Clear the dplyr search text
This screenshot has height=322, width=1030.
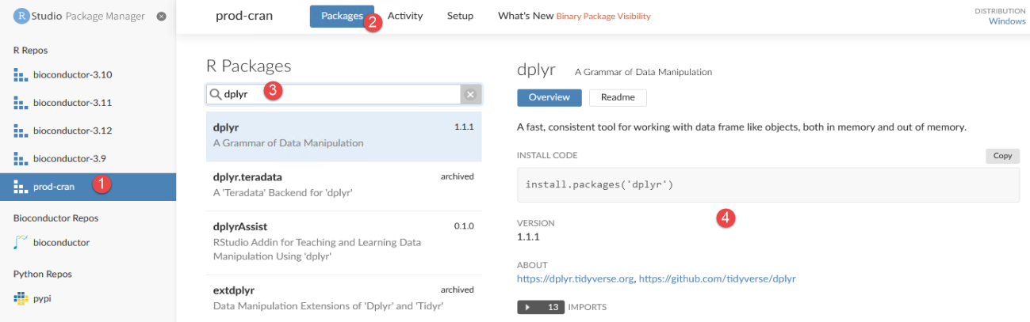click(x=470, y=95)
